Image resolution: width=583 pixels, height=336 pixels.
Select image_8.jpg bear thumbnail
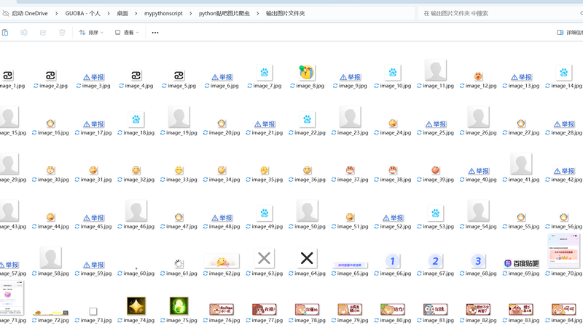pos(307,73)
